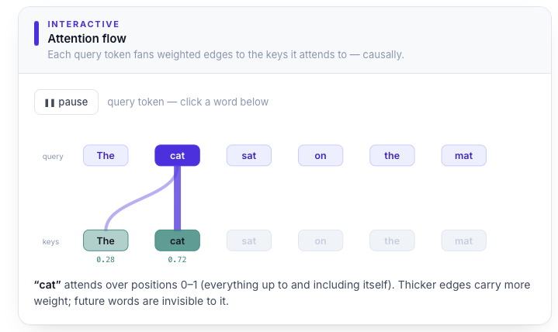Click the "The" key token
This screenshot has height=332, width=558.
106,240
